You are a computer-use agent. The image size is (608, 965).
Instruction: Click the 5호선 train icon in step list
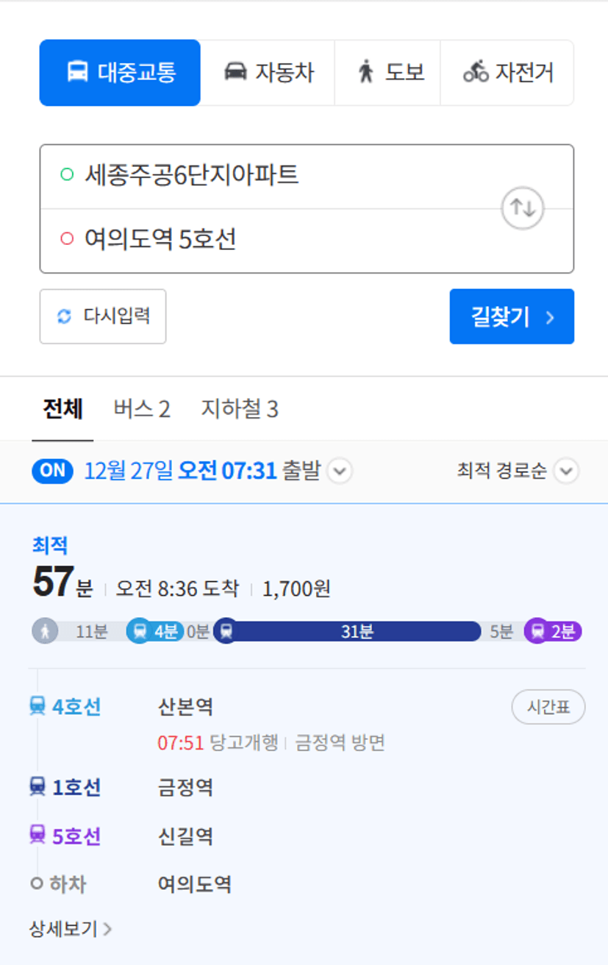pos(37,836)
